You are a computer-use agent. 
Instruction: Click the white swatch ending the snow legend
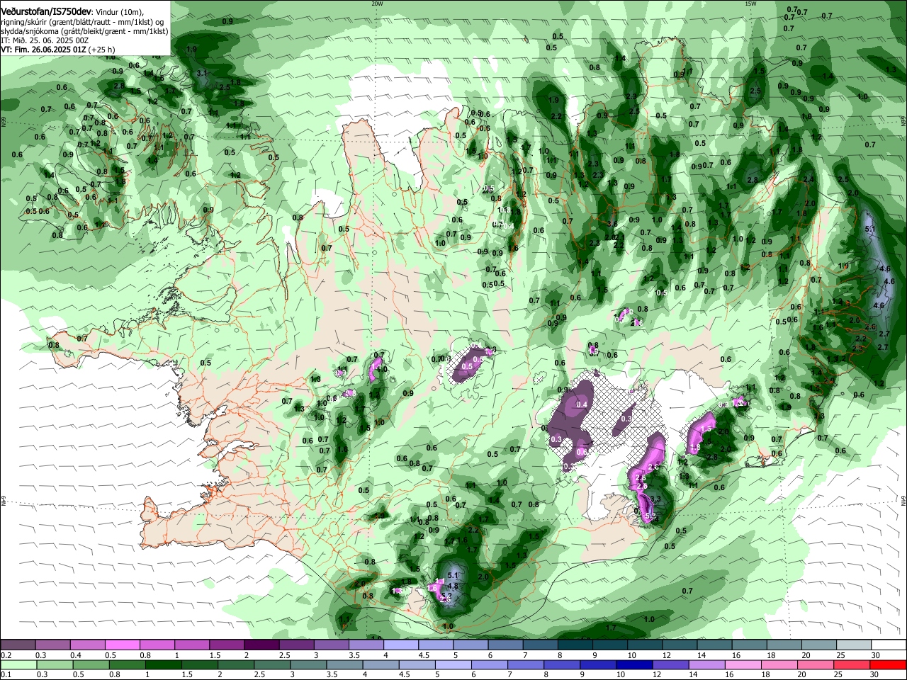pyautogui.click(x=889, y=645)
